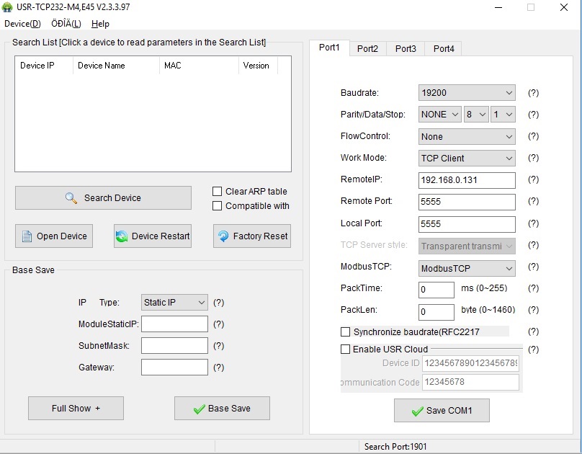Click the RemoteIP (?) help mark
The height and width of the screenshot is (454, 582).
533,179
